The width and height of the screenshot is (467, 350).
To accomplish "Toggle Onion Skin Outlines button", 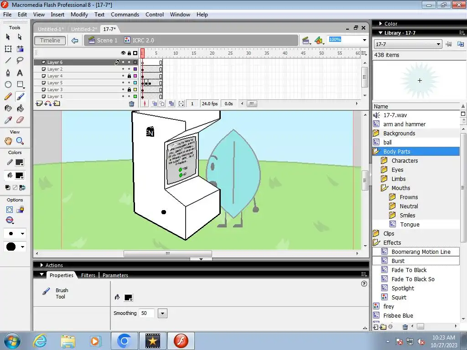I will [162, 103].
